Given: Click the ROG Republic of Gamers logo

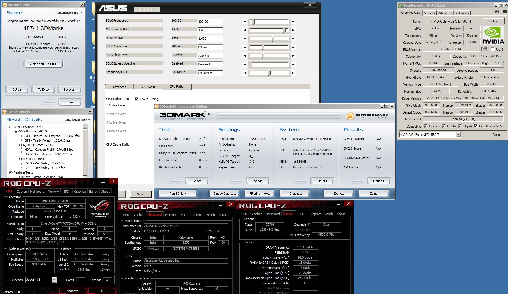Looking at the screenshot, I should tap(100, 209).
